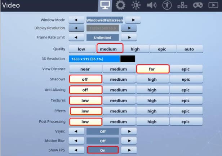The height and width of the screenshot is (156, 222).
Task: Open the keyboard Input bindings icon tab
Action: click(x=182, y=5)
